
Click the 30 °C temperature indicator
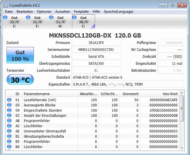click(x=20, y=80)
